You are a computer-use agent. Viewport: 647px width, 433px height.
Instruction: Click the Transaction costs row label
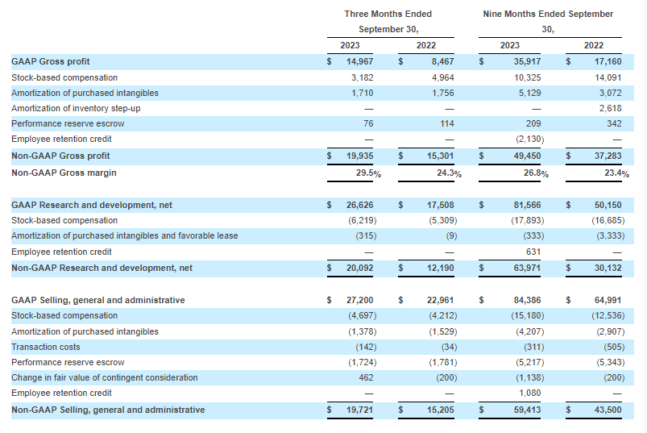click(46, 347)
